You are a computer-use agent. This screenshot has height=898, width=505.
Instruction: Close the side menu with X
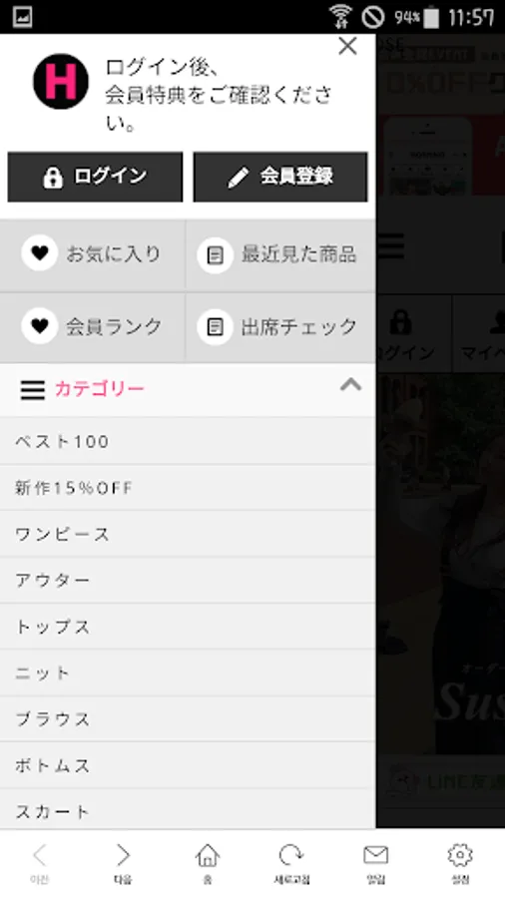[347, 46]
